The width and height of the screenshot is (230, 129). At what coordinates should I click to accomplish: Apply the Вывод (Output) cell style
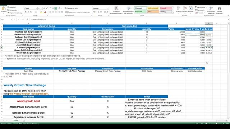pyautogui.click(x=166, y=11)
